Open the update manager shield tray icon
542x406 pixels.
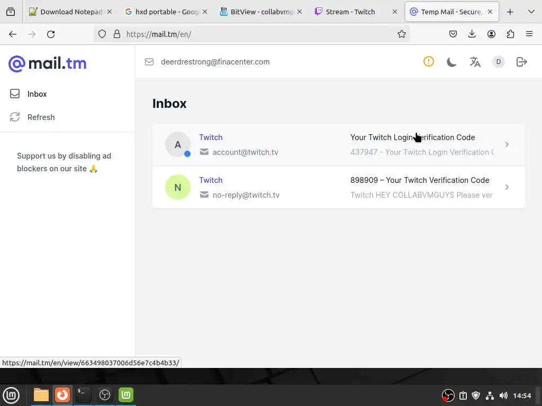(476, 395)
